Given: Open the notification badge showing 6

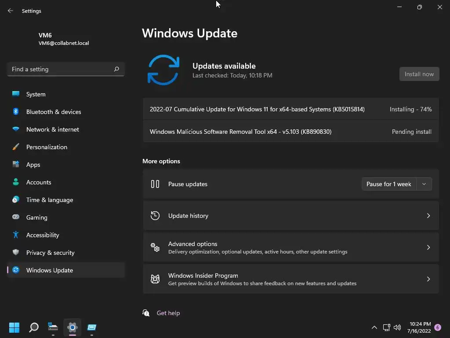Looking at the screenshot, I should [x=438, y=327].
